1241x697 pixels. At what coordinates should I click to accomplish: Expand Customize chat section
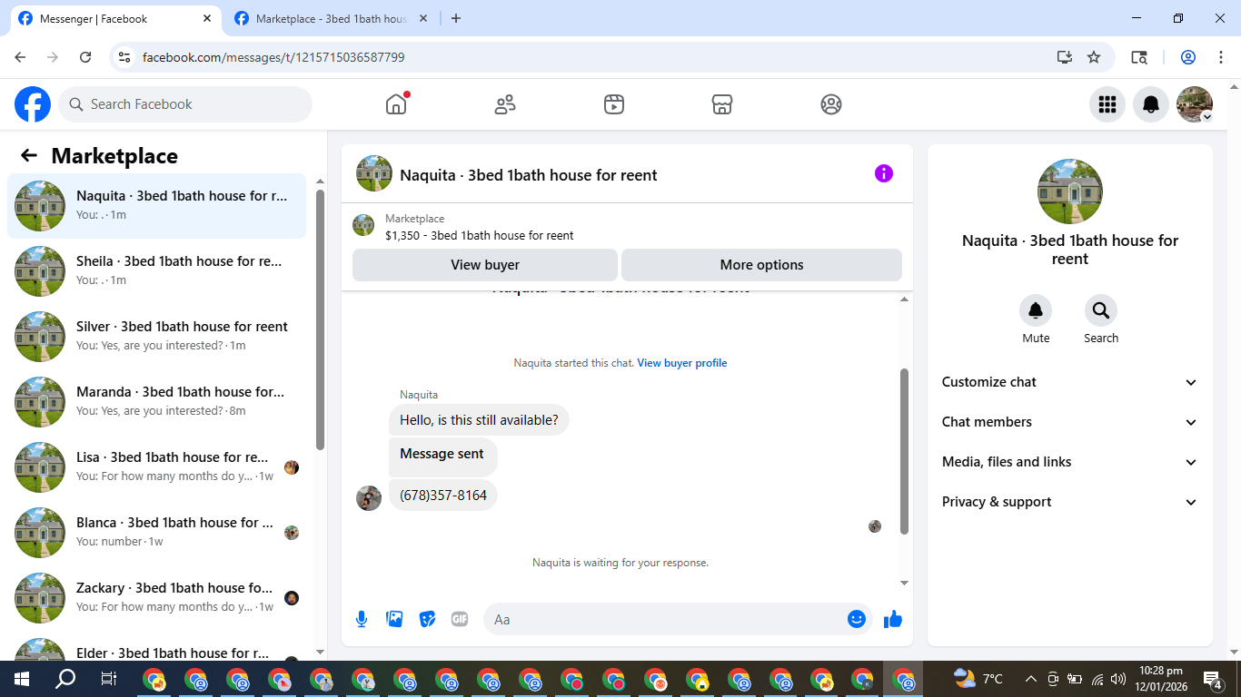point(1070,382)
